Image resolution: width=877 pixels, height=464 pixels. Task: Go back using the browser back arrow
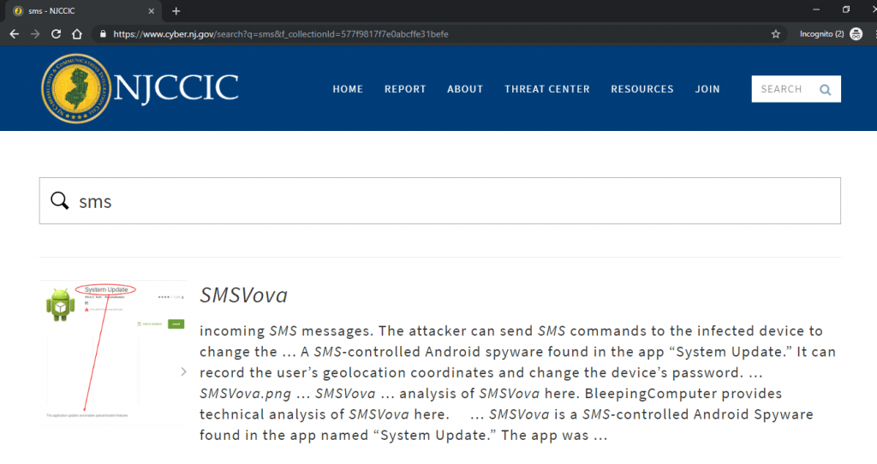pos(14,34)
